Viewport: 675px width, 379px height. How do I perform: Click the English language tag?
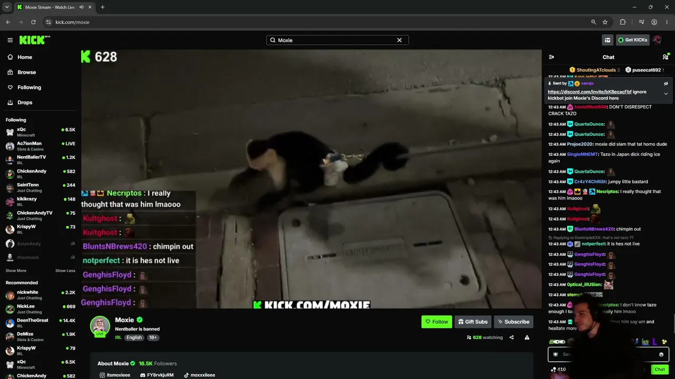[x=134, y=337]
